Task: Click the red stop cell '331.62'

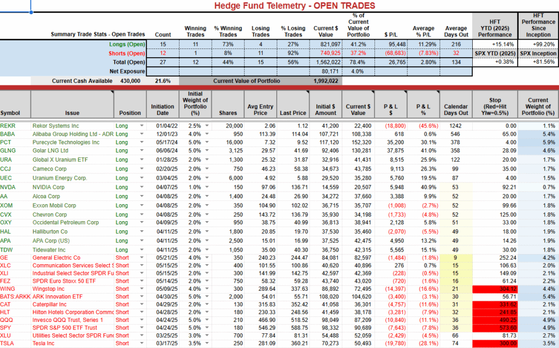Action: 495,304
